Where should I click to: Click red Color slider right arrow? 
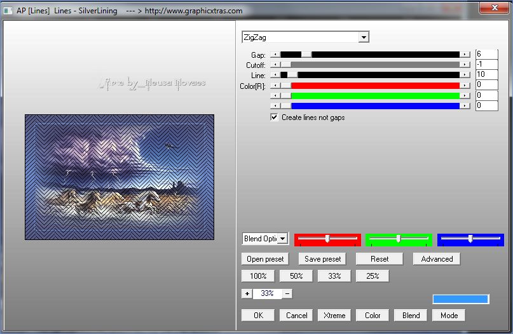click(x=465, y=85)
